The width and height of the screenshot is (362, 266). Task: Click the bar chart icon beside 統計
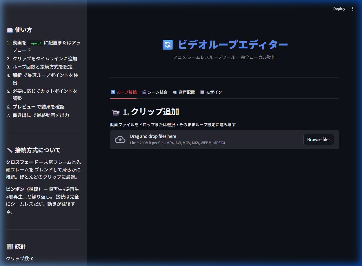[10, 247]
